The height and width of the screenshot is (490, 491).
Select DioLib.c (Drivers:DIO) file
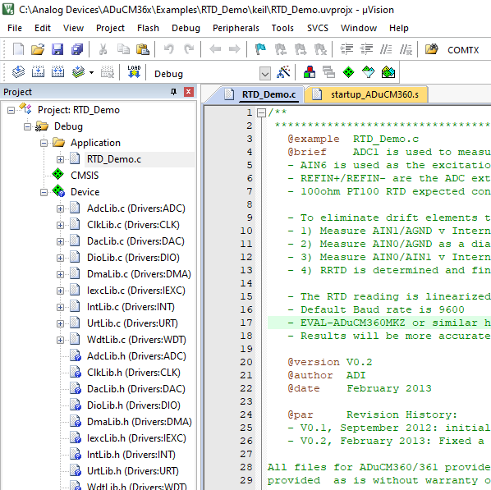[x=133, y=258]
